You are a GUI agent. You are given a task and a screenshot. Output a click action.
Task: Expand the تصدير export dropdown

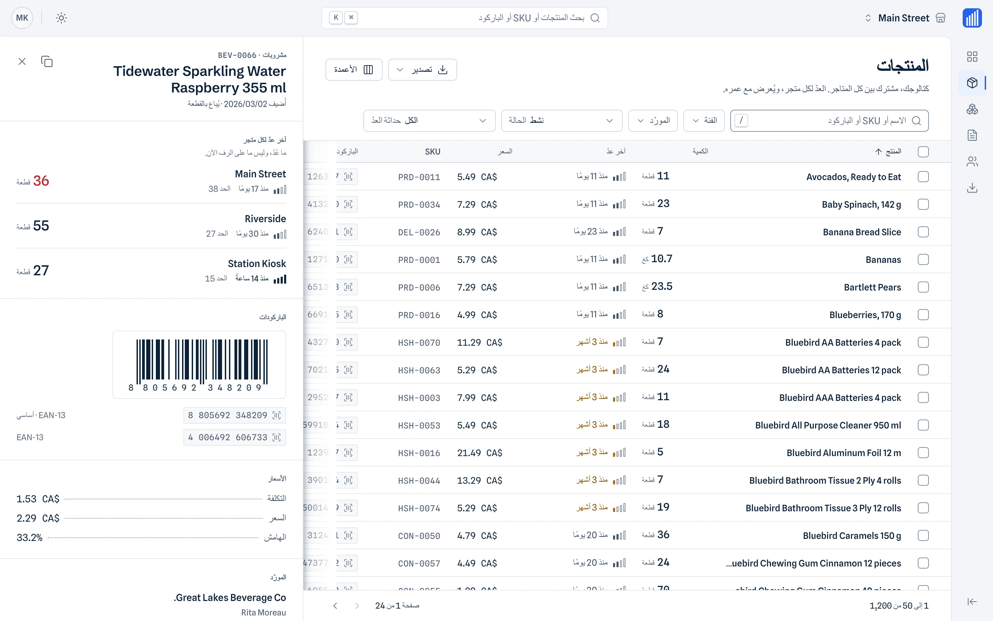click(x=422, y=69)
